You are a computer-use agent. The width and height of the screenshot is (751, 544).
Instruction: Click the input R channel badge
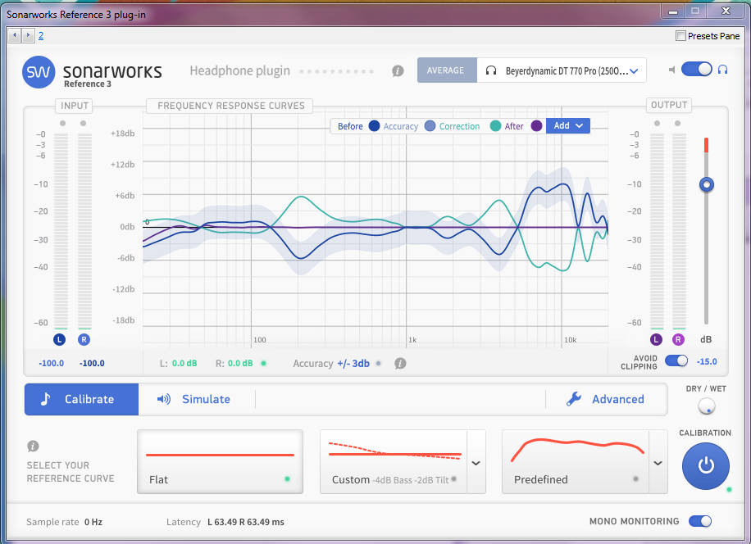point(84,340)
